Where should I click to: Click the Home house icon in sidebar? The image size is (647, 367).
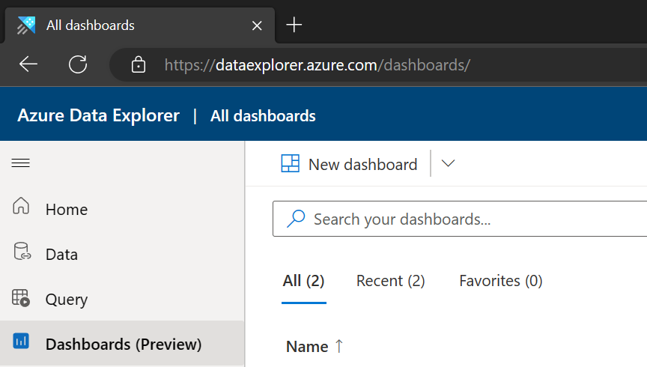(21, 205)
